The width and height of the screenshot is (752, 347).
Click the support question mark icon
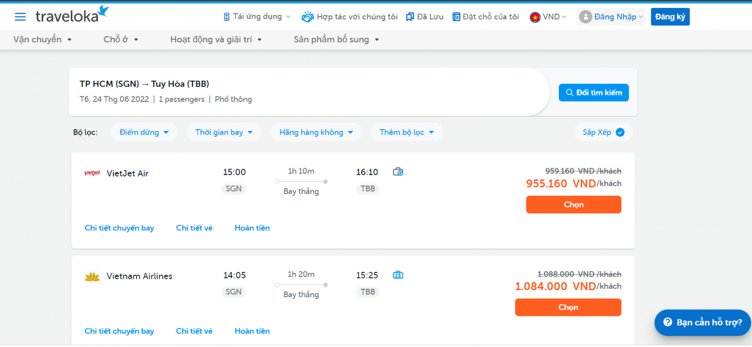click(667, 322)
